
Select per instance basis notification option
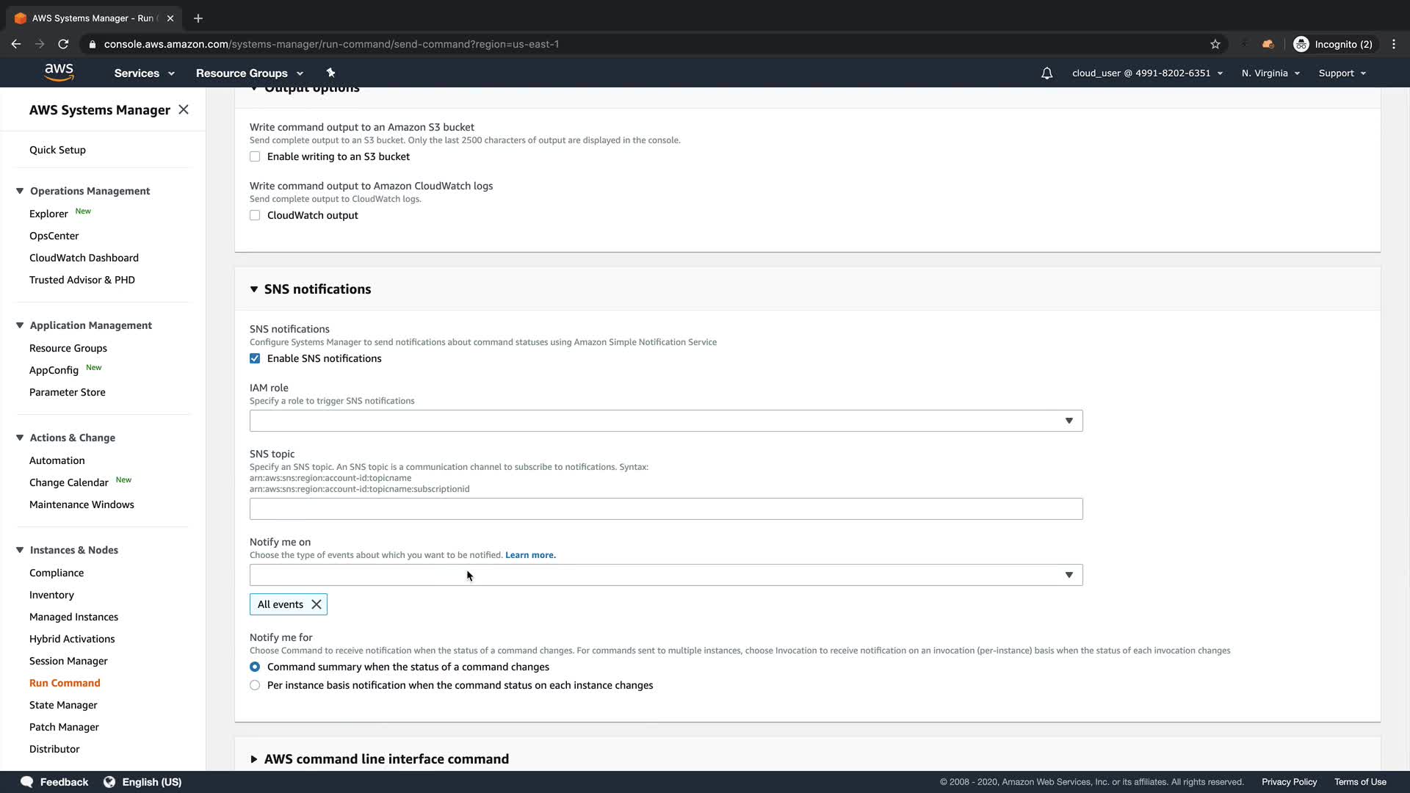(x=255, y=685)
